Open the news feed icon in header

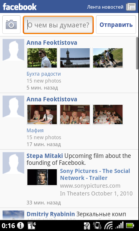tap(131, 7)
